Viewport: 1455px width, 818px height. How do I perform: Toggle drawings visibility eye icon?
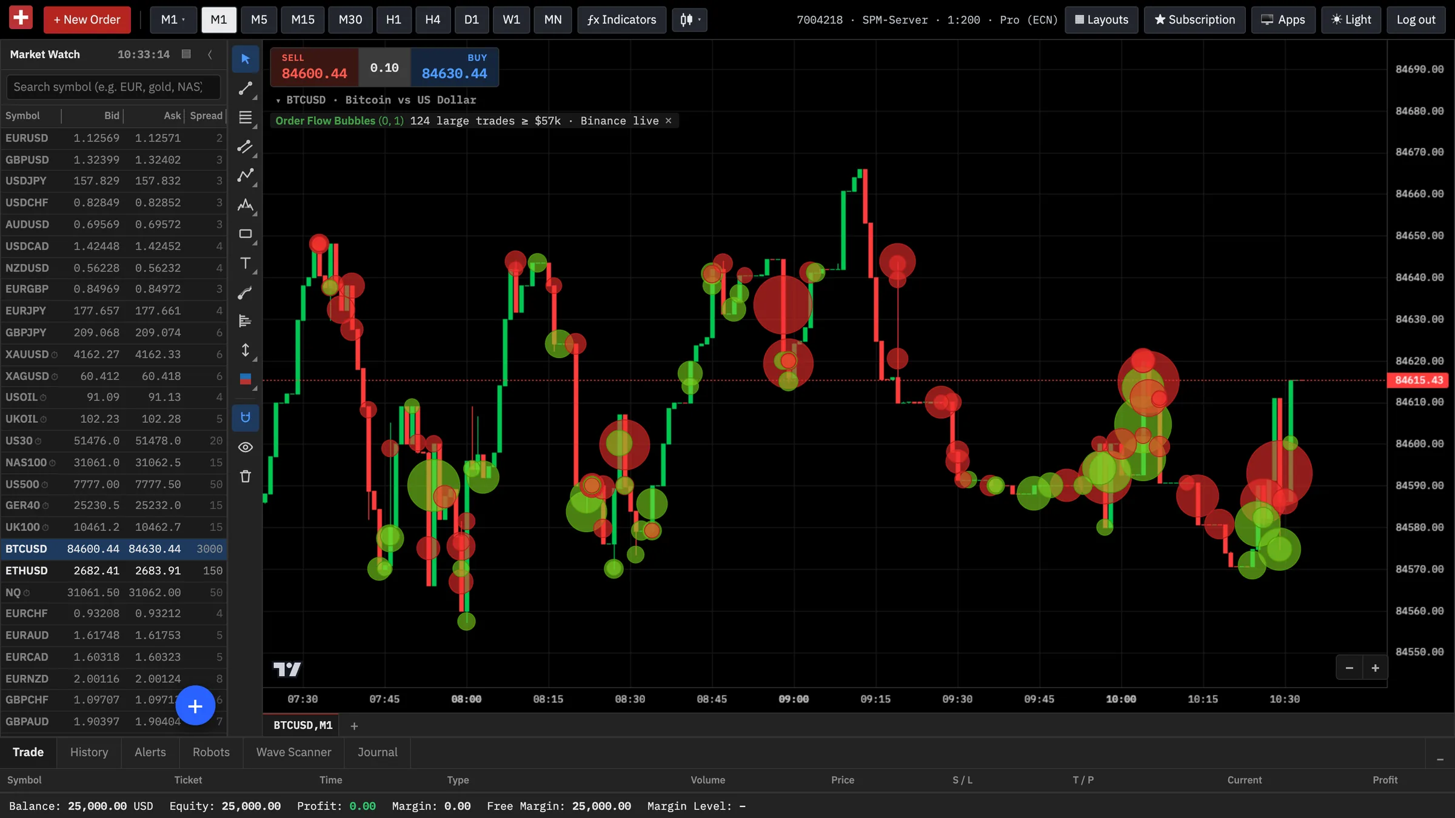coord(245,447)
